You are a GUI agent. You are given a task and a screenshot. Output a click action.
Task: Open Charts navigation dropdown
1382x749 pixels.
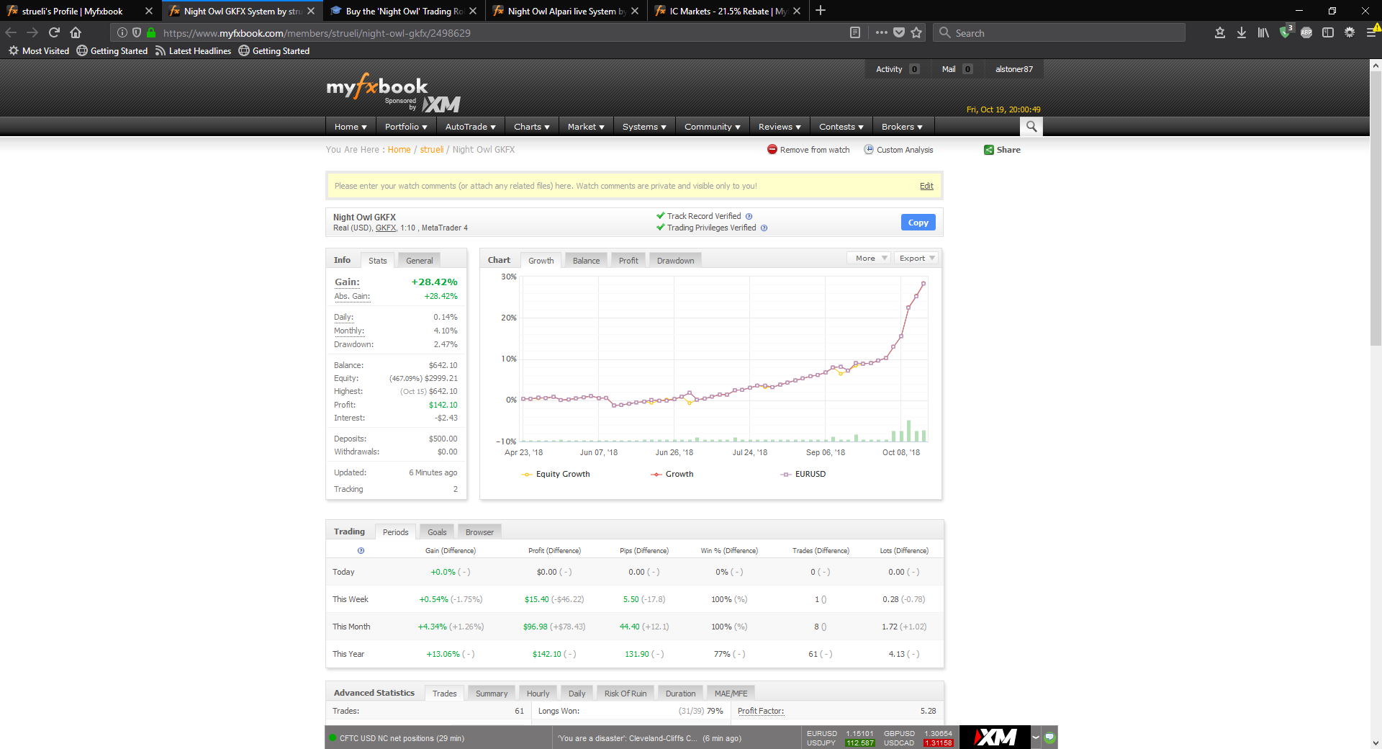(x=532, y=127)
